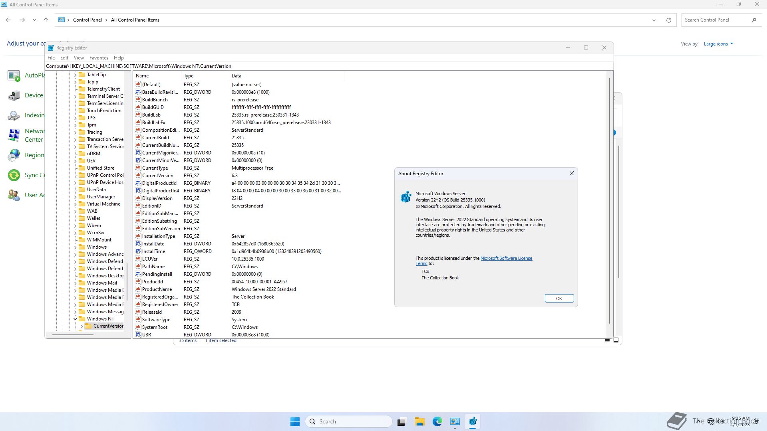The image size is (767, 431).
Task: Select the RegisteredOwner registry value
Action: click(160, 304)
